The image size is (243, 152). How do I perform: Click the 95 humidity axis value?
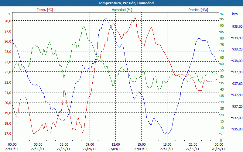[x=222, y=19]
